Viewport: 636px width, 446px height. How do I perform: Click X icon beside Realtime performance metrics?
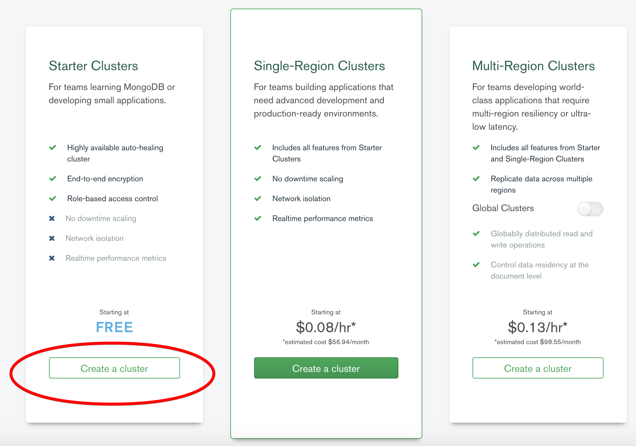[x=52, y=258]
